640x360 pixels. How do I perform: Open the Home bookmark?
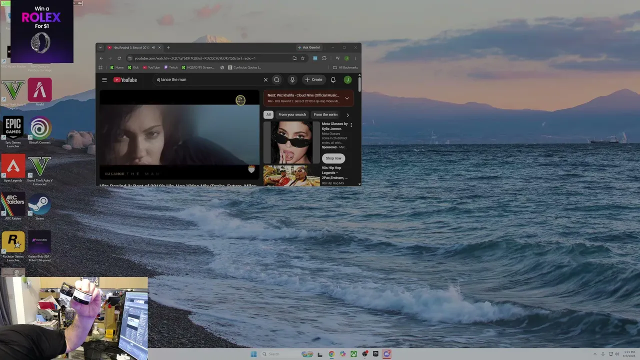(116, 67)
